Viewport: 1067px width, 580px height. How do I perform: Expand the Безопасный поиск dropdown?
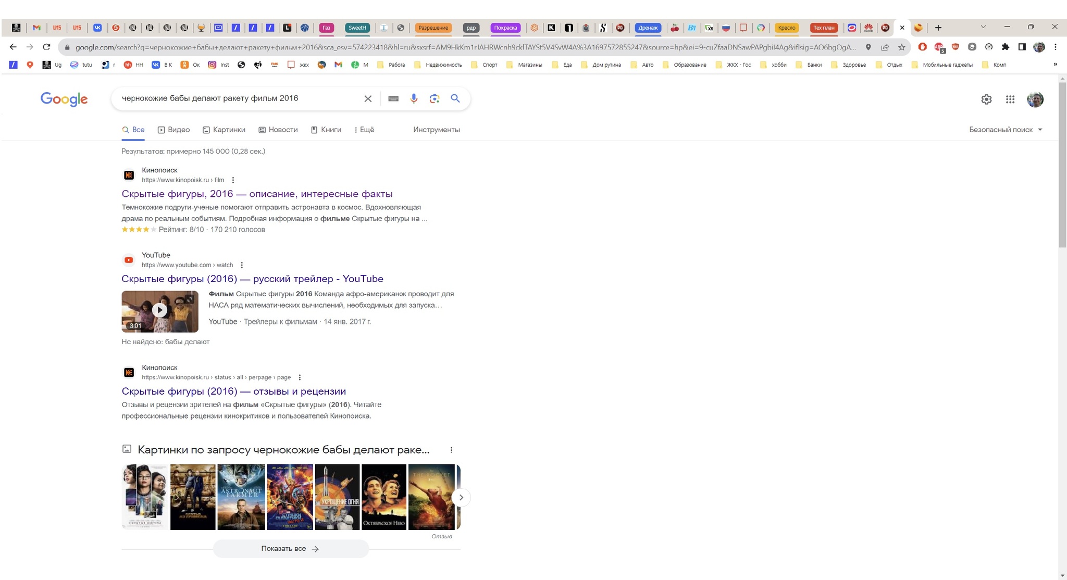point(1006,130)
